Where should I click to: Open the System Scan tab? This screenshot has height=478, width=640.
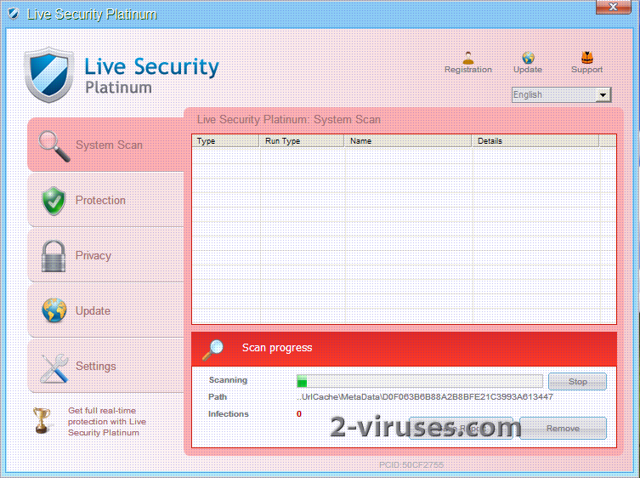[106, 145]
